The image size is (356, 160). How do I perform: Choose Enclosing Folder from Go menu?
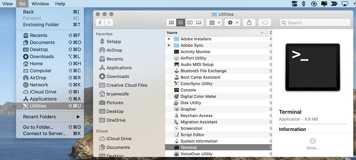[x=50, y=24]
